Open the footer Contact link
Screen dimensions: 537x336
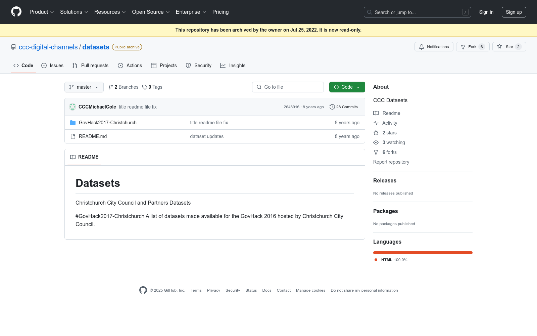284,290
